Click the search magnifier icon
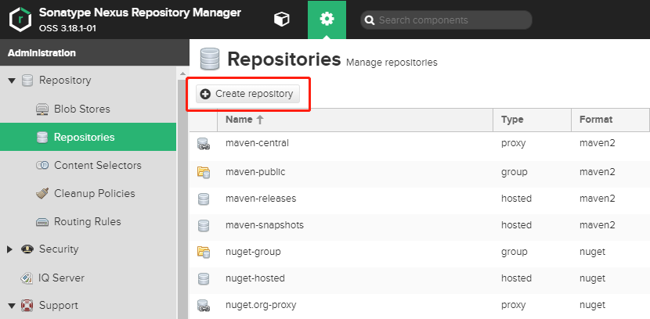The image size is (650, 319). tap(370, 20)
